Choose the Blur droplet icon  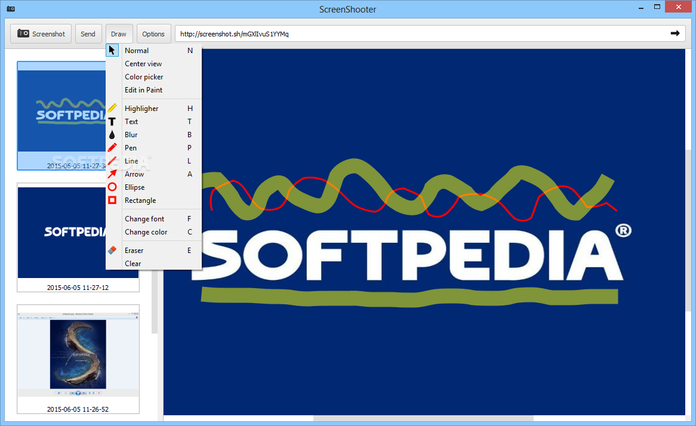tap(112, 134)
